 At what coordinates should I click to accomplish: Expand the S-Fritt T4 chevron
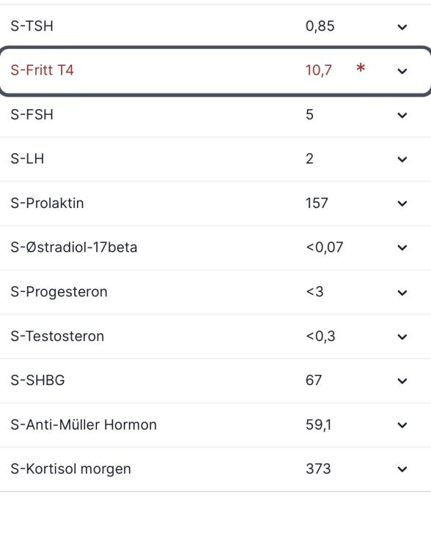[x=402, y=71]
